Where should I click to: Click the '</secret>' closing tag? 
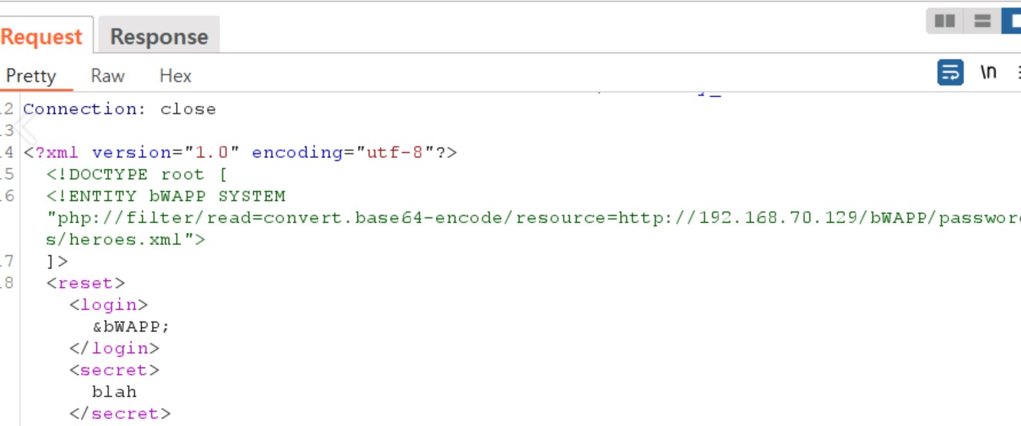[x=120, y=414]
